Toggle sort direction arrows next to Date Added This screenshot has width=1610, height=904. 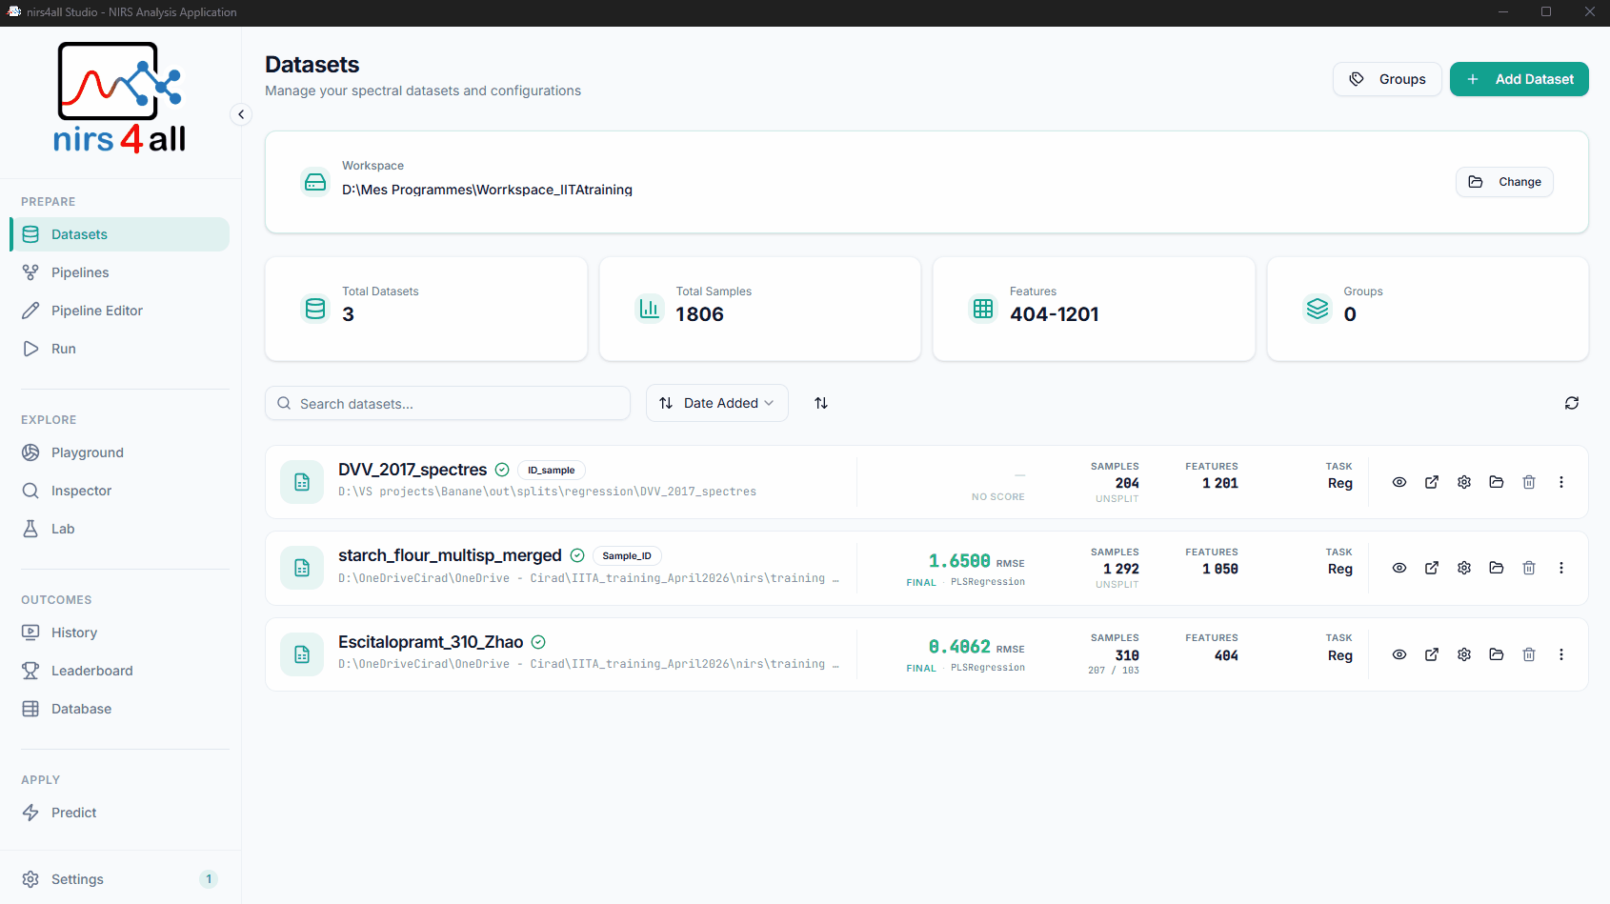[x=821, y=403]
